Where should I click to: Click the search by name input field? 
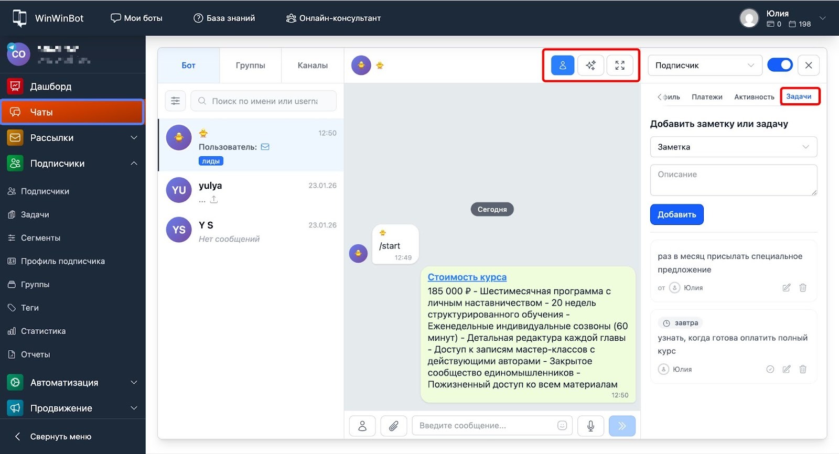click(264, 101)
